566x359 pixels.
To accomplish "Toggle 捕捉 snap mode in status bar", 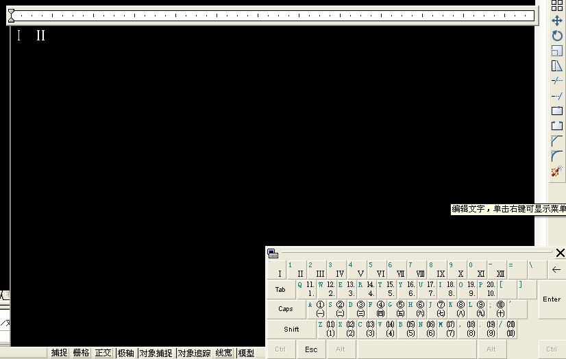I will click(x=59, y=353).
